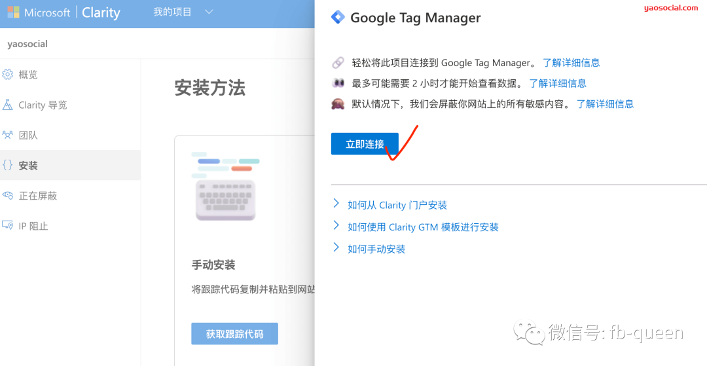Image resolution: width=707 pixels, height=366 pixels.
Task: Click the Google Tag Manager diamond icon
Action: tap(337, 18)
